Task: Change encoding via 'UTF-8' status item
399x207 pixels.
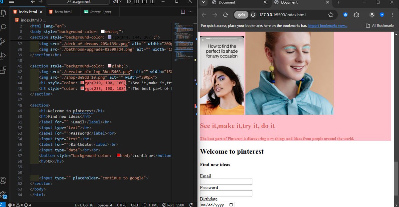Action: click(121, 205)
